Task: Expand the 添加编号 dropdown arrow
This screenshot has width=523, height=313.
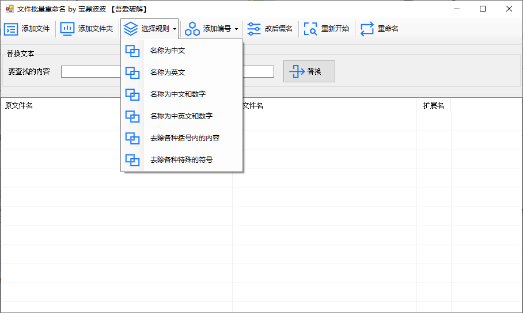Action: tap(236, 29)
